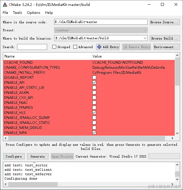This screenshot has height=190, width=183.
Task: Click cache list scroll right arrow
Action: pyautogui.click(x=172, y=138)
